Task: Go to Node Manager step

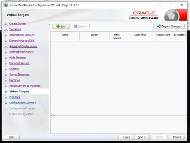Action: [17, 58]
